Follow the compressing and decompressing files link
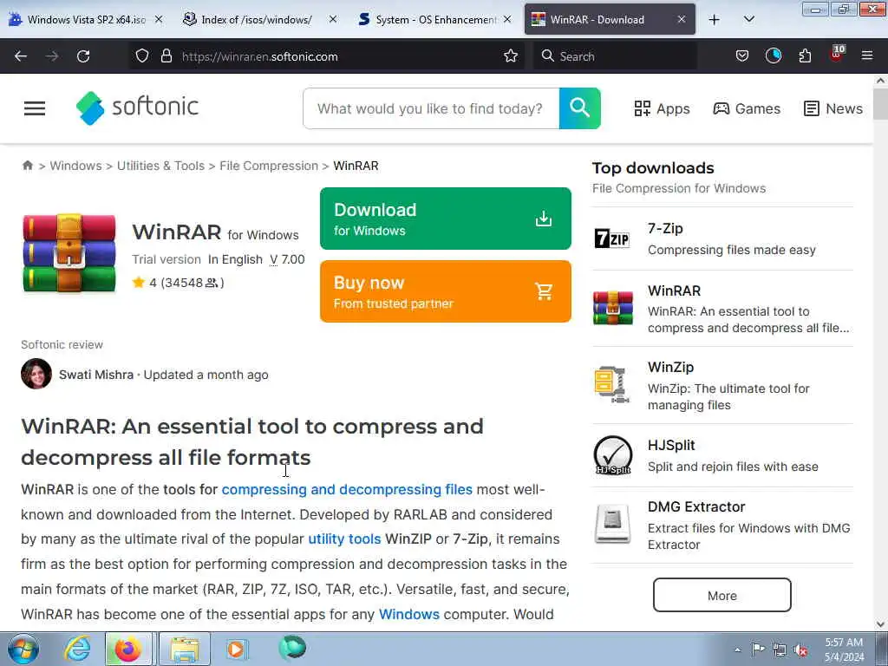 pos(347,489)
